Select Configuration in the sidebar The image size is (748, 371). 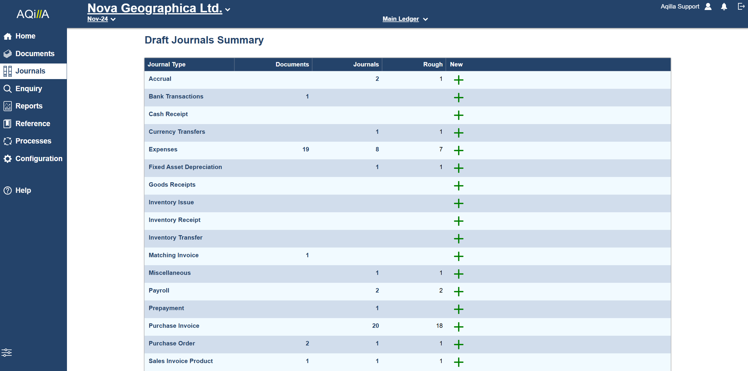tap(39, 158)
